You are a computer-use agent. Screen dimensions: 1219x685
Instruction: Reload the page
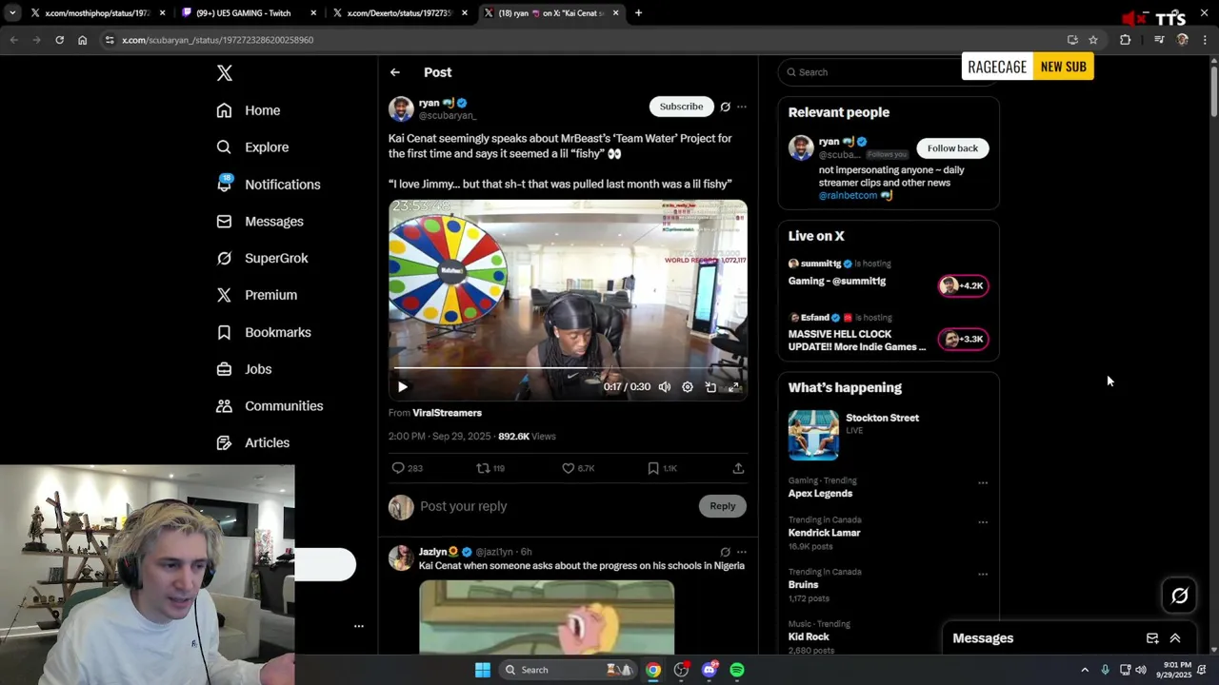pos(59,40)
